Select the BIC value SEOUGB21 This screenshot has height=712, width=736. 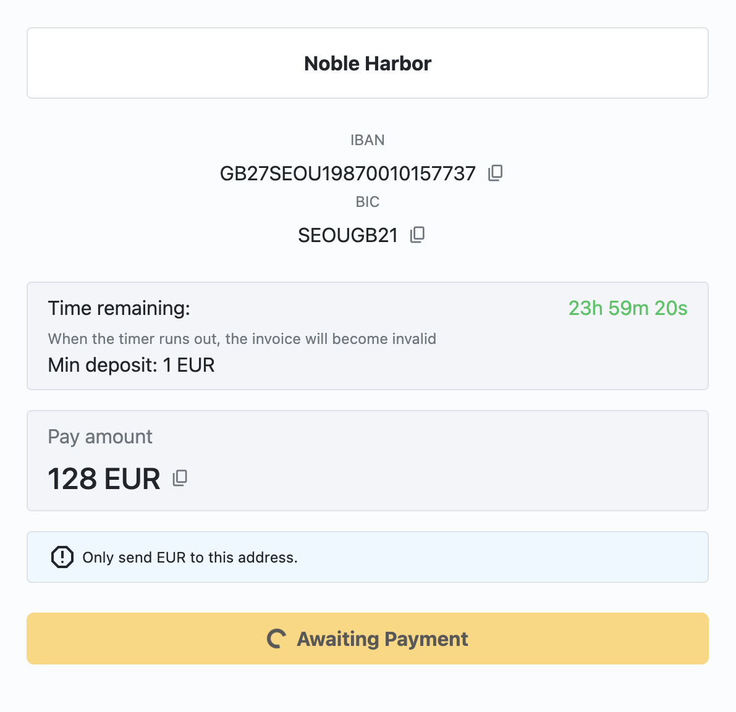tap(347, 235)
